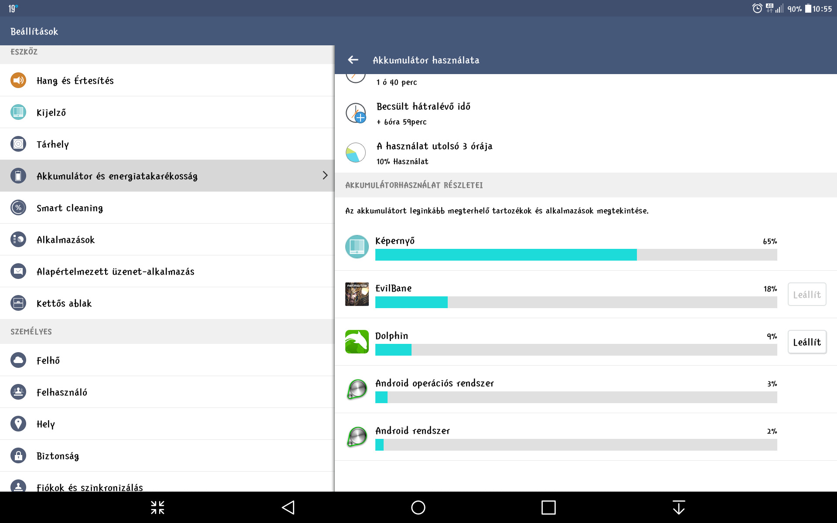Open Hely location settings
The image size is (837, 523).
(x=167, y=424)
